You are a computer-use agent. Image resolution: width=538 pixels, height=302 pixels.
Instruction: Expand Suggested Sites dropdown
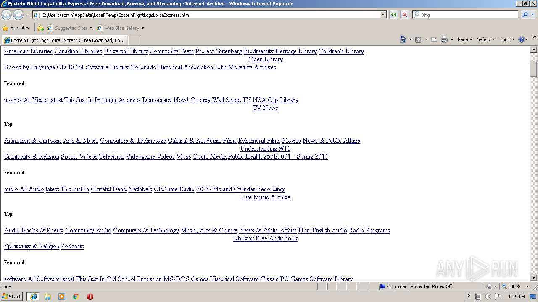pos(91,28)
